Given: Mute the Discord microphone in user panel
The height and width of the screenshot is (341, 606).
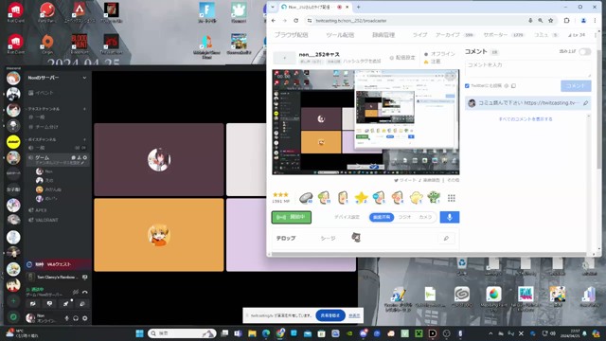Looking at the screenshot, I should tap(67, 318).
